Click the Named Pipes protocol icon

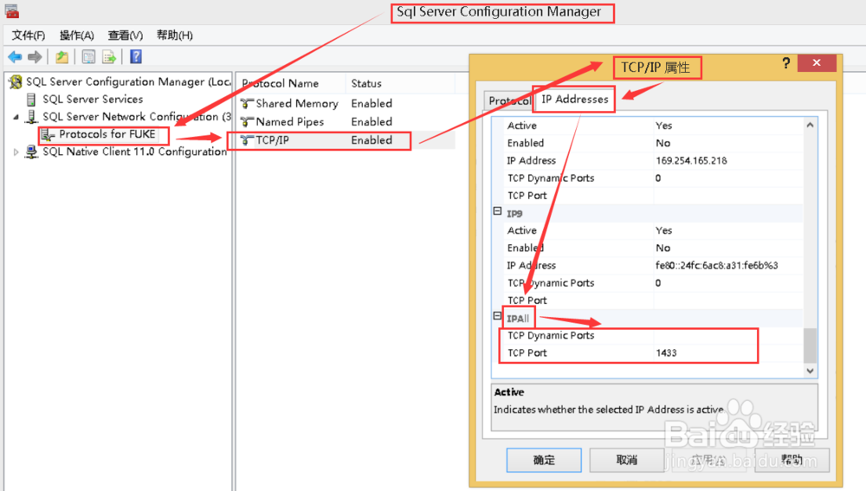click(247, 121)
